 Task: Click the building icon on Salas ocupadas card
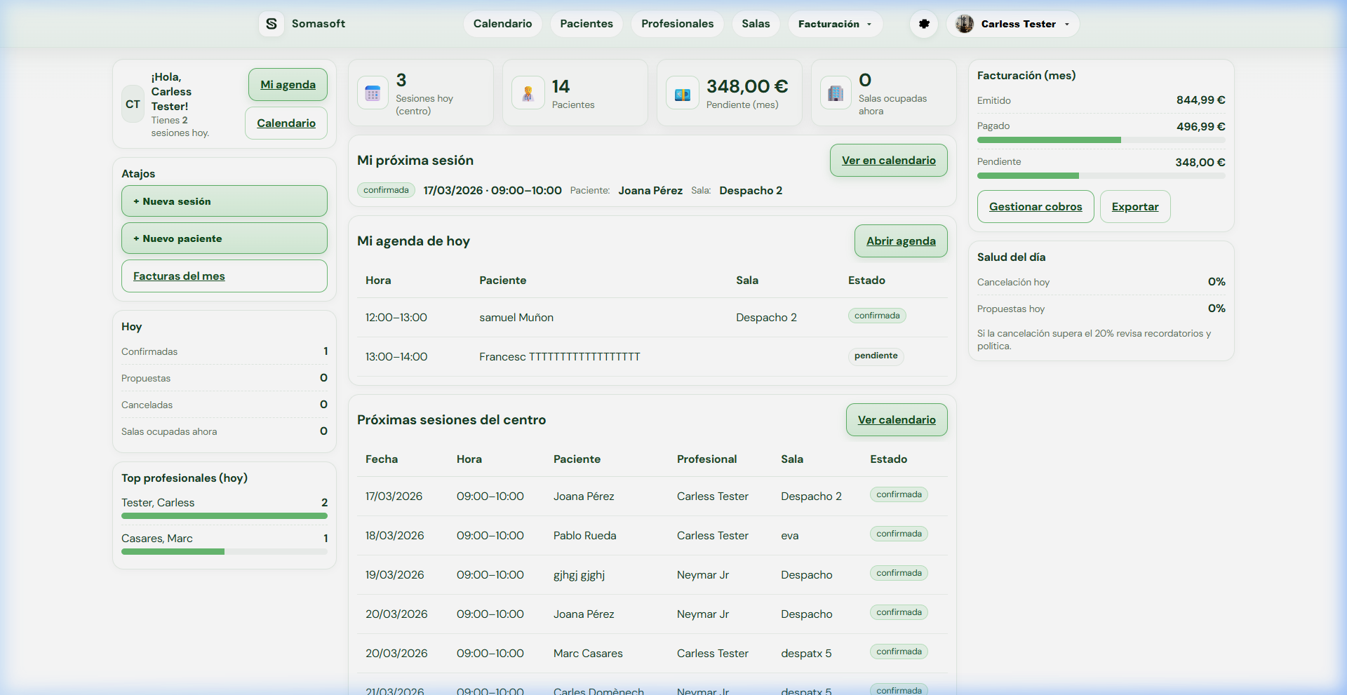(x=835, y=92)
